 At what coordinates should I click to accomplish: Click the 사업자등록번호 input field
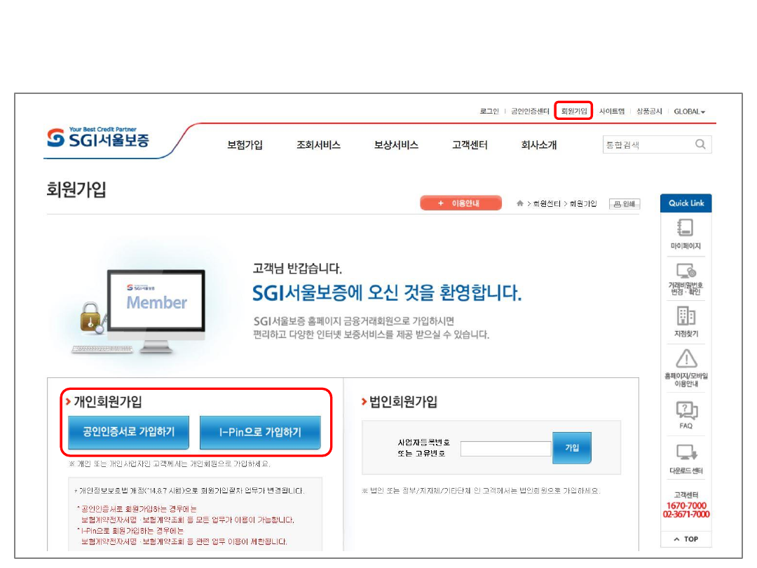tap(505, 449)
